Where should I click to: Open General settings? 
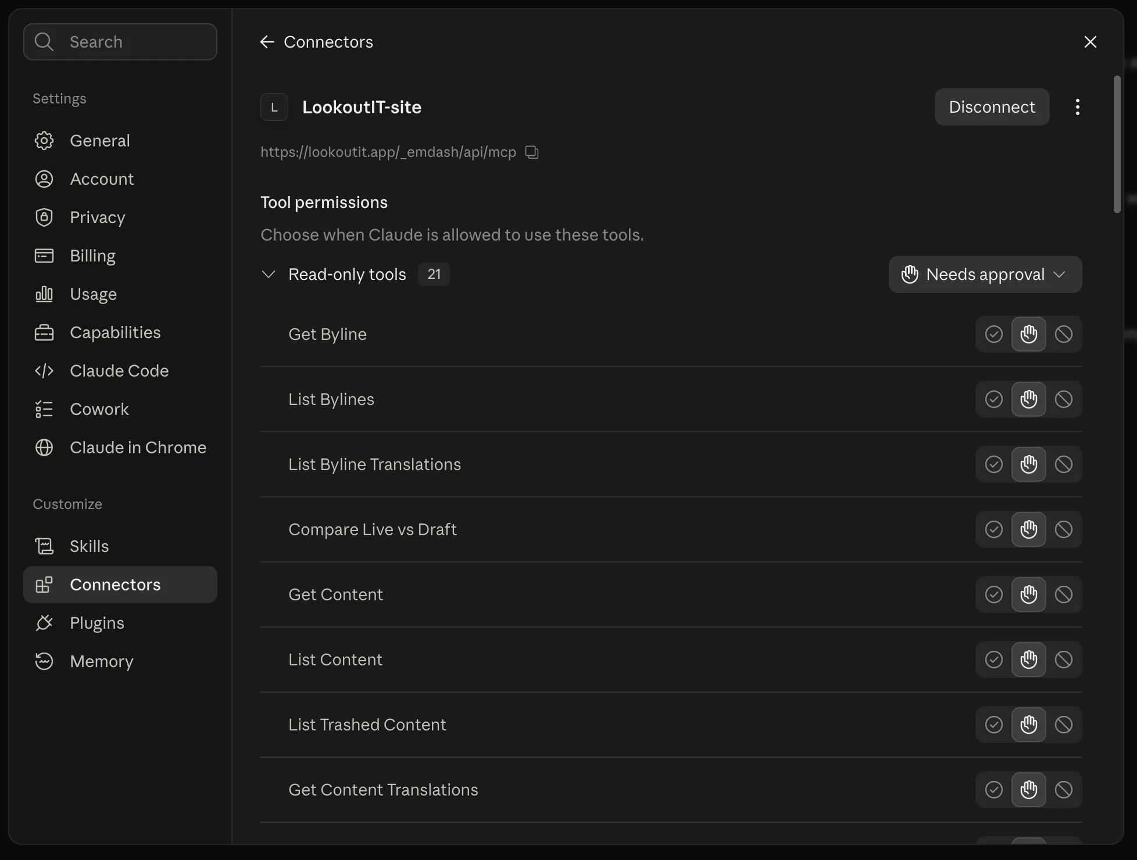120,141
